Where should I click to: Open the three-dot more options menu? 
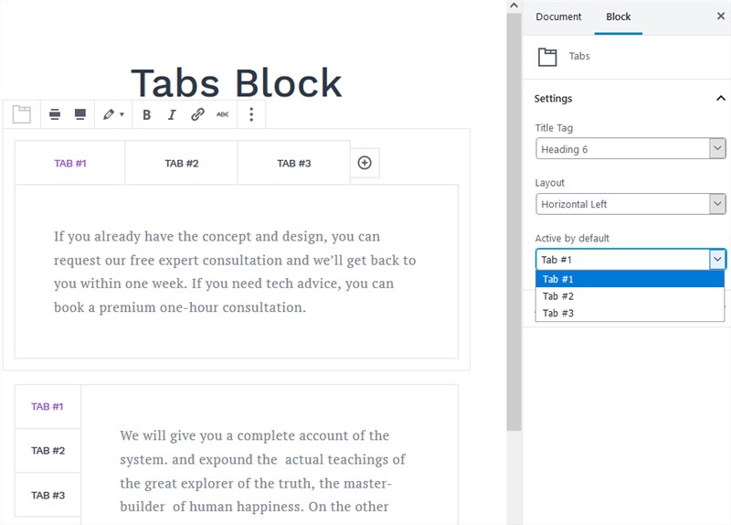(x=251, y=114)
